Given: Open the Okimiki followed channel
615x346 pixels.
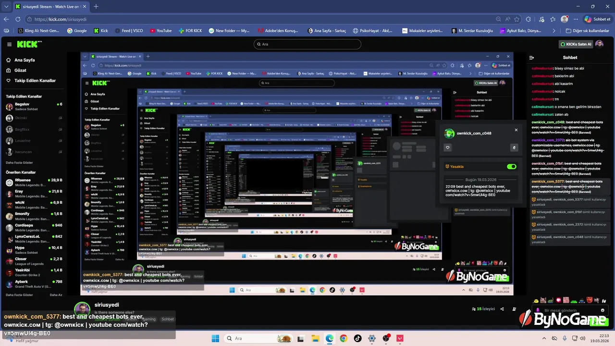Looking at the screenshot, I should pyautogui.click(x=34, y=118).
